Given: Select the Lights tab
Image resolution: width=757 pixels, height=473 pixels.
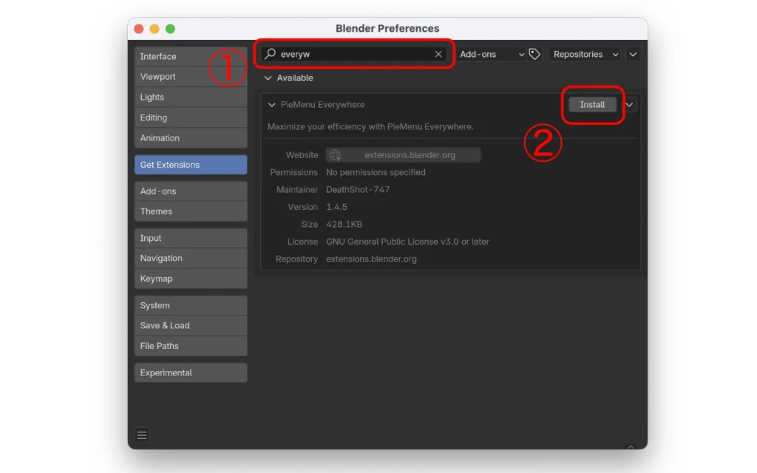Looking at the screenshot, I should tap(191, 97).
